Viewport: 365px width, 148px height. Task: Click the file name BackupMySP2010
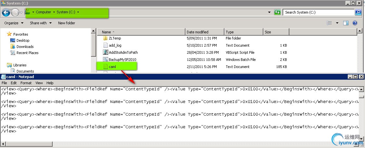click(x=123, y=60)
